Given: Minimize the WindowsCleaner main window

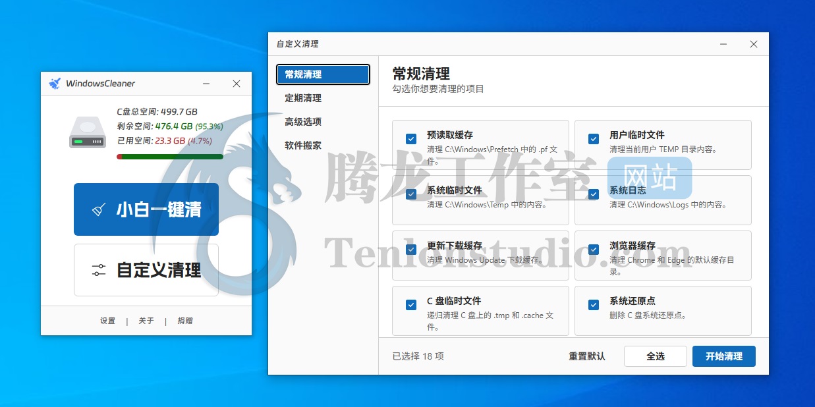Looking at the screenshot, I should 206,84.
